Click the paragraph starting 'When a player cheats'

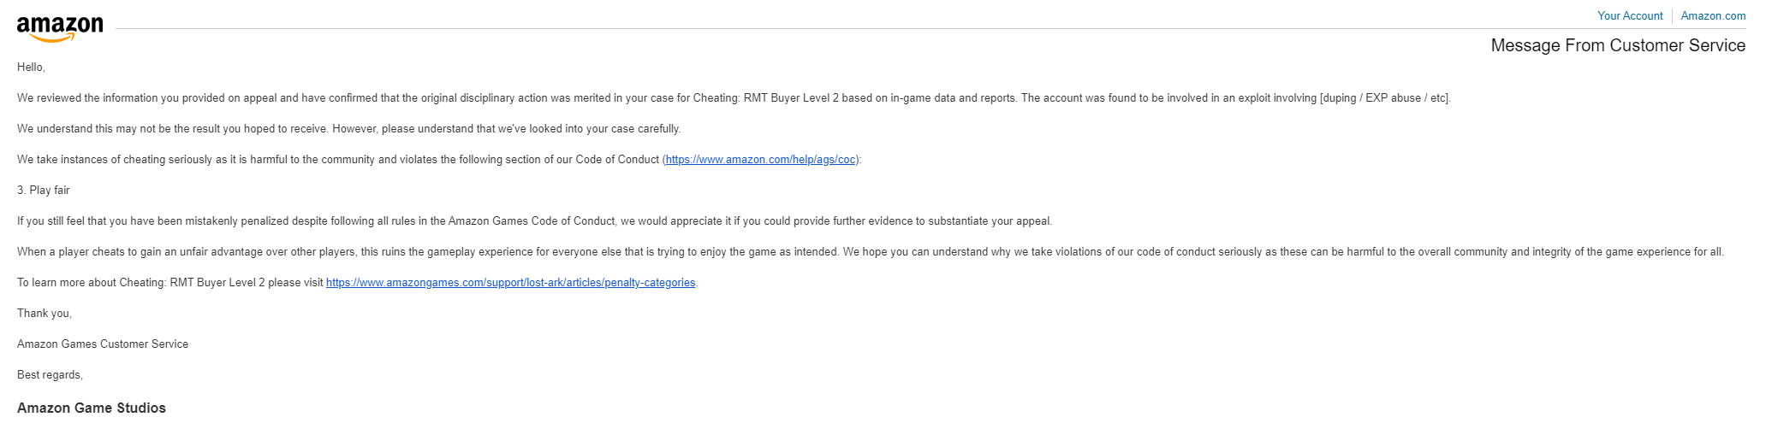[x=871, y=252]
